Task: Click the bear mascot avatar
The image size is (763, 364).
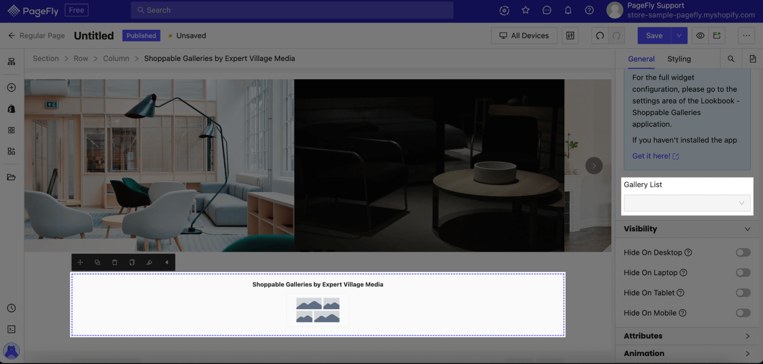Action: click(x=11, y=351)
